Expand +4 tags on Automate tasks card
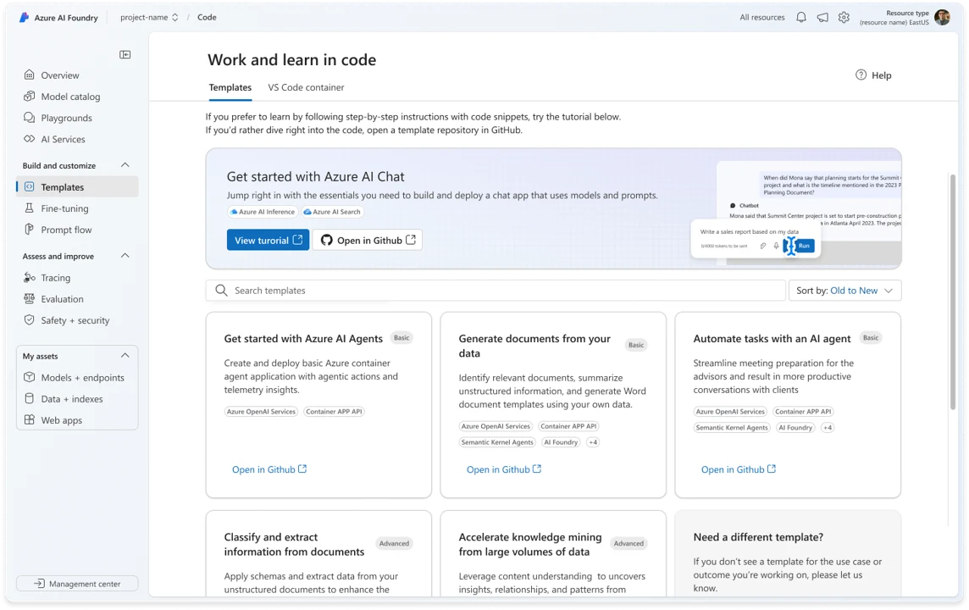969x610 pixels. 828,427
